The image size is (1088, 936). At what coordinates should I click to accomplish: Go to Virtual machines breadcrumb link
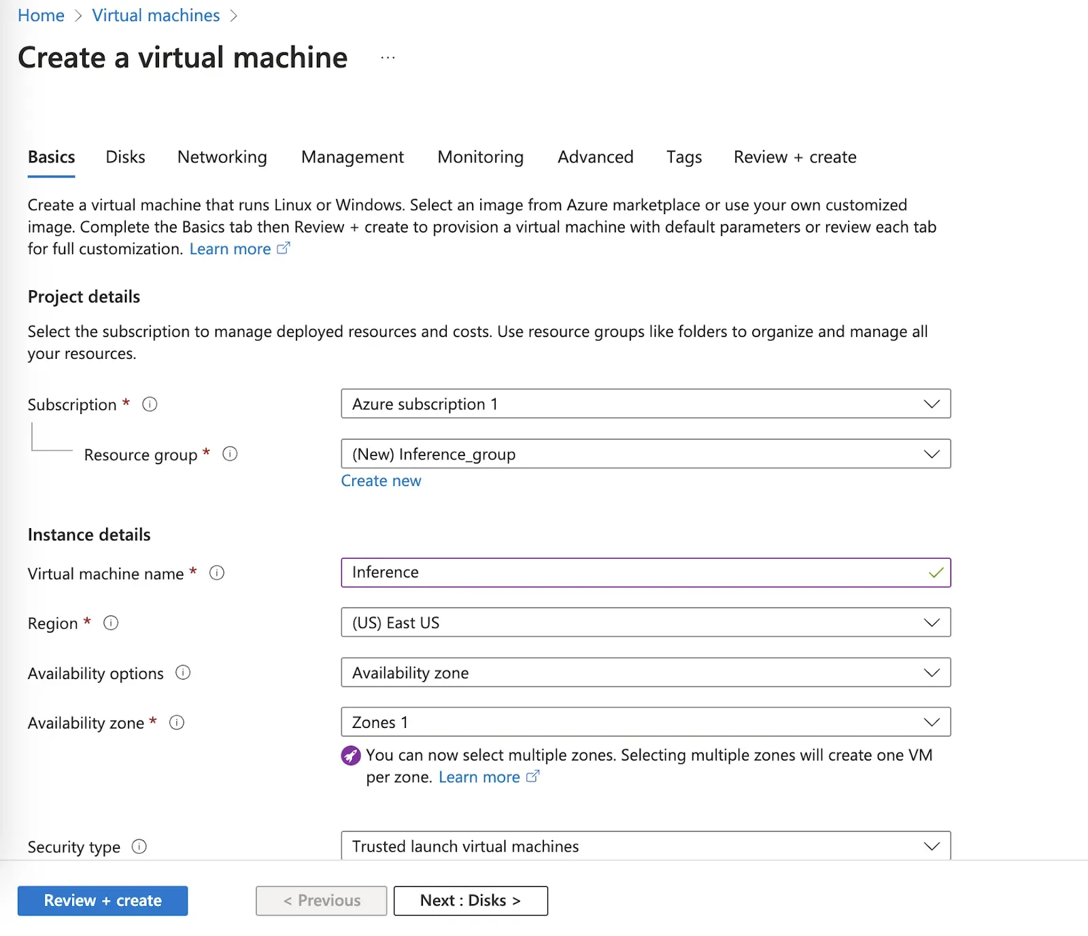[x=156, y=16]
